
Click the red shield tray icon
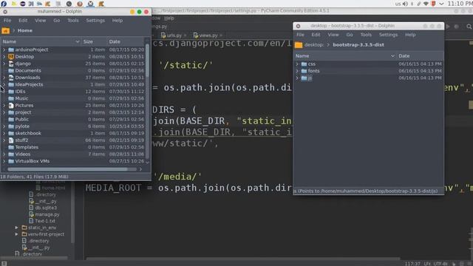pyautogui.click(x=434, y=4)
